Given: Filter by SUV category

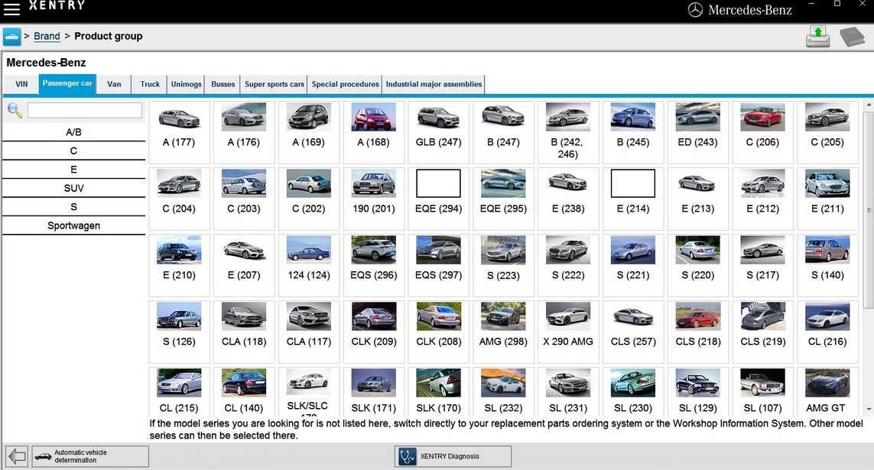Looking at the screenshot, I should 73,188.
